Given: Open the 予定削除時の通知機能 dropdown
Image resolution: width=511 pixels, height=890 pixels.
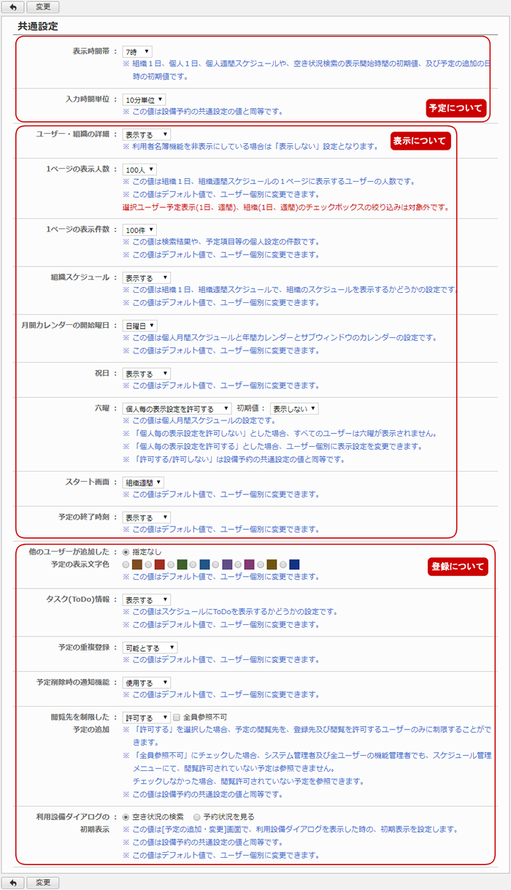Looking at the screenshot, I should point(147,683).
